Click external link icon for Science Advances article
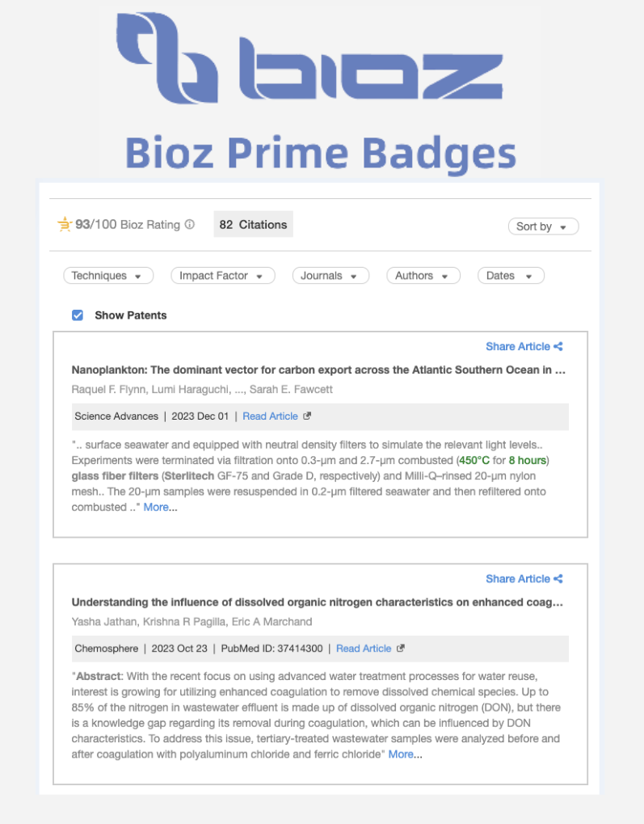The width and height of the screenshot is (644, 824). point(307,416)
